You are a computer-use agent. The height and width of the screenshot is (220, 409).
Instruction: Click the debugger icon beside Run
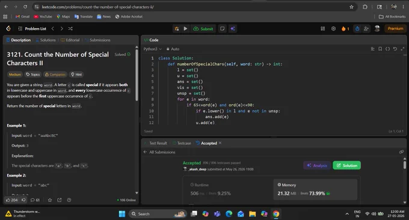[177, 29]
